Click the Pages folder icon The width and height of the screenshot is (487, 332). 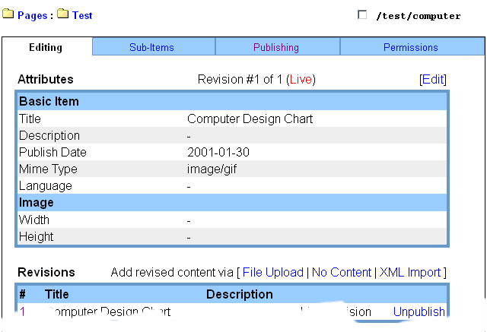coord(8,14)
